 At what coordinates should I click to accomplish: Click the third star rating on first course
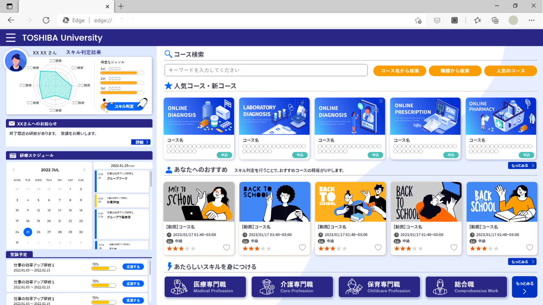click(181, 249)
